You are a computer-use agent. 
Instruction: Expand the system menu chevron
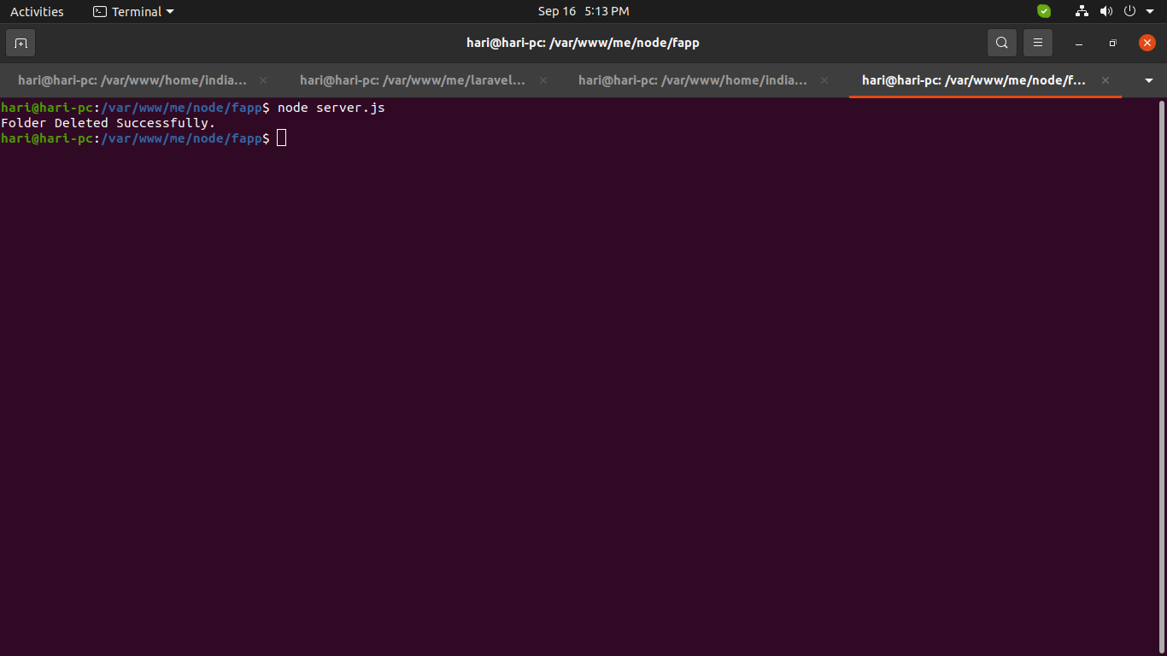pos(1149,11)
